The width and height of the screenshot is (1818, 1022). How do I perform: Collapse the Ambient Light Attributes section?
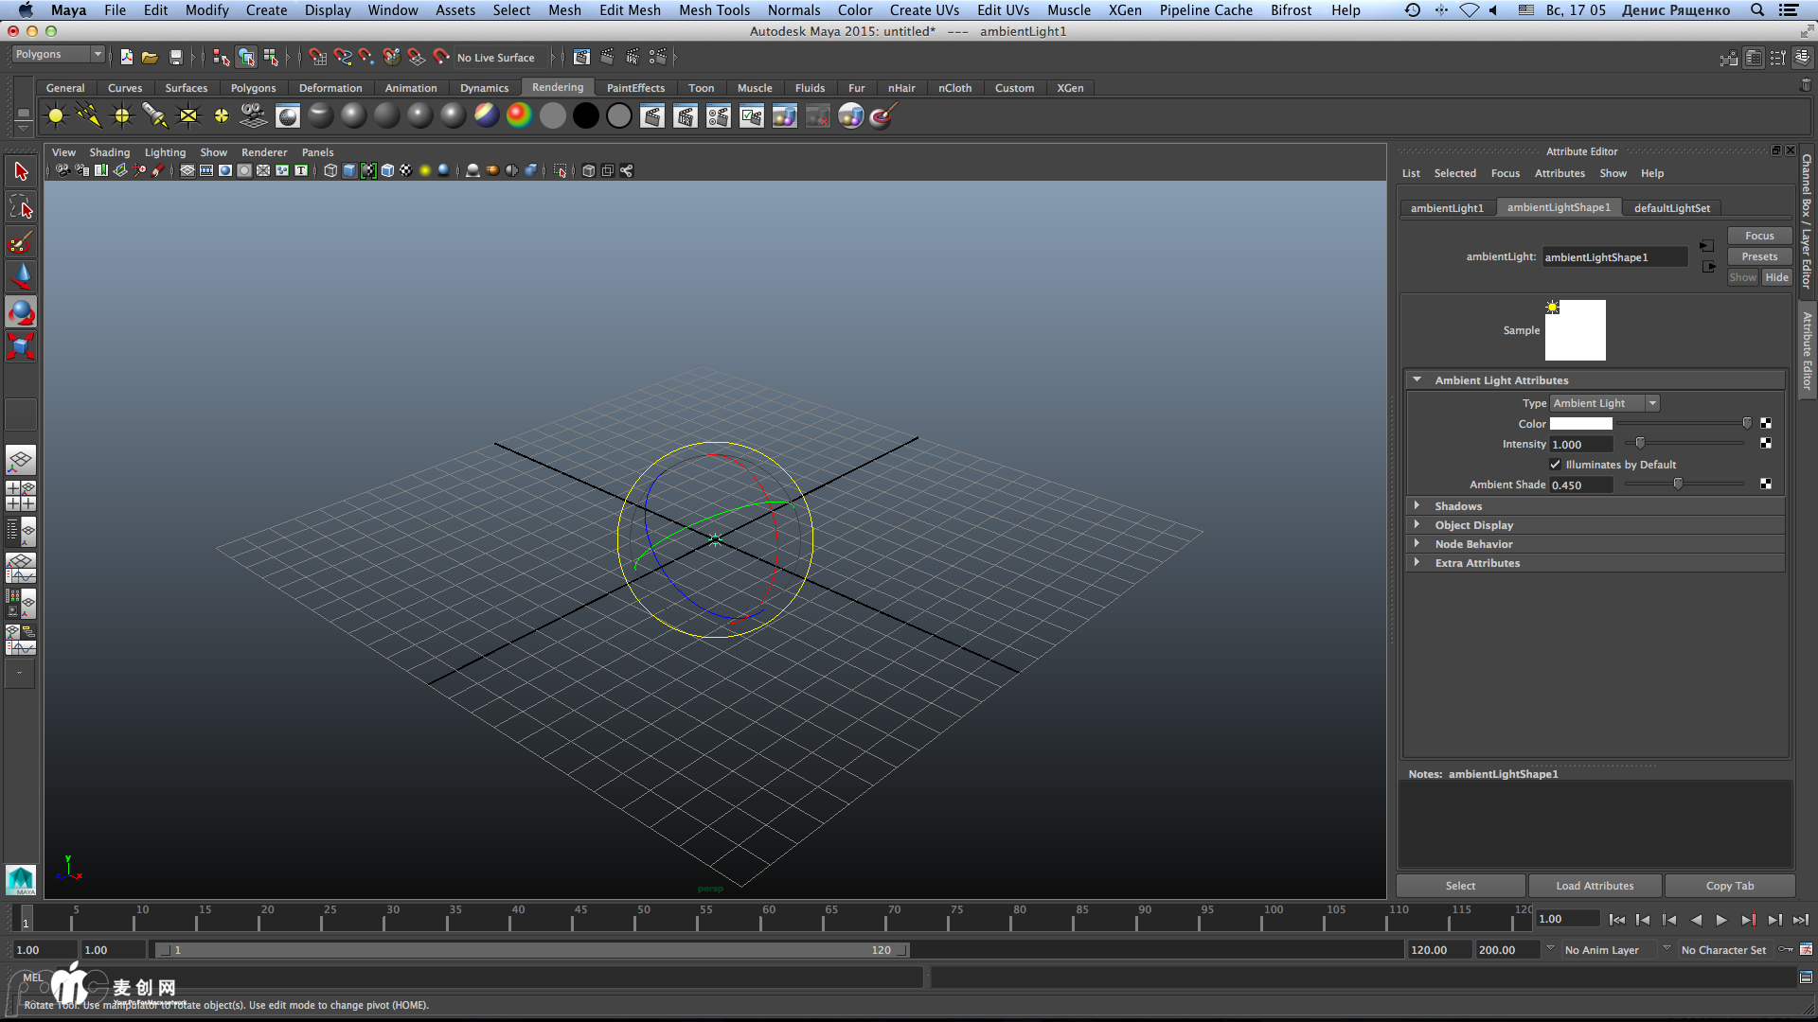coord(1417,379)
